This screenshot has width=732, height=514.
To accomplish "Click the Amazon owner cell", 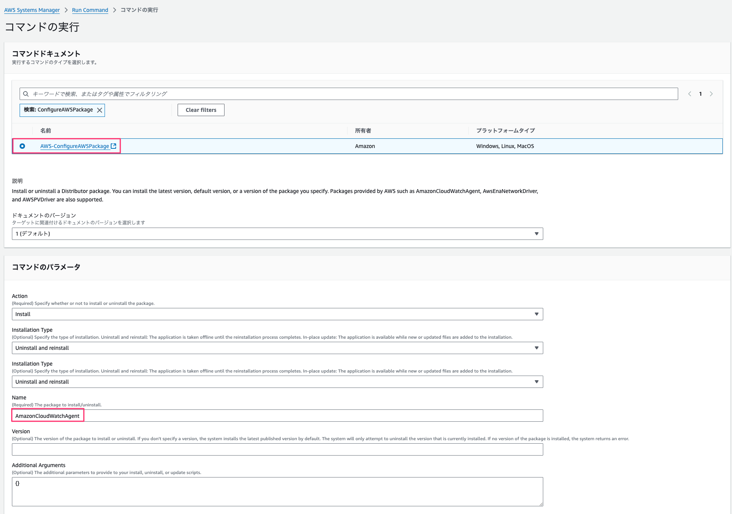I will pos(365,146).
